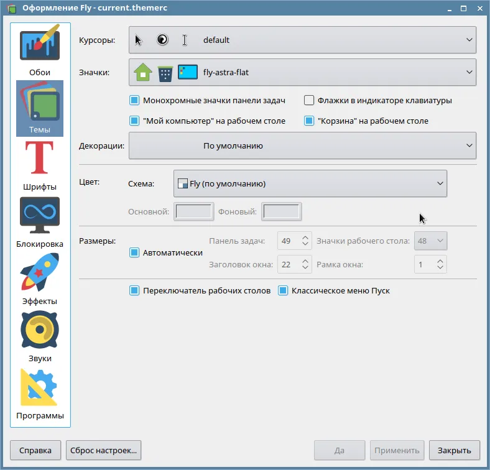
Task: Click the arrow cursor preview icon
Action: coord(139,40)
